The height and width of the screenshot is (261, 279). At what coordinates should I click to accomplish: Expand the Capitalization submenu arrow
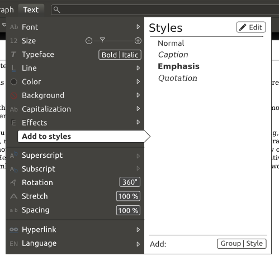click(x=138, y=109)
